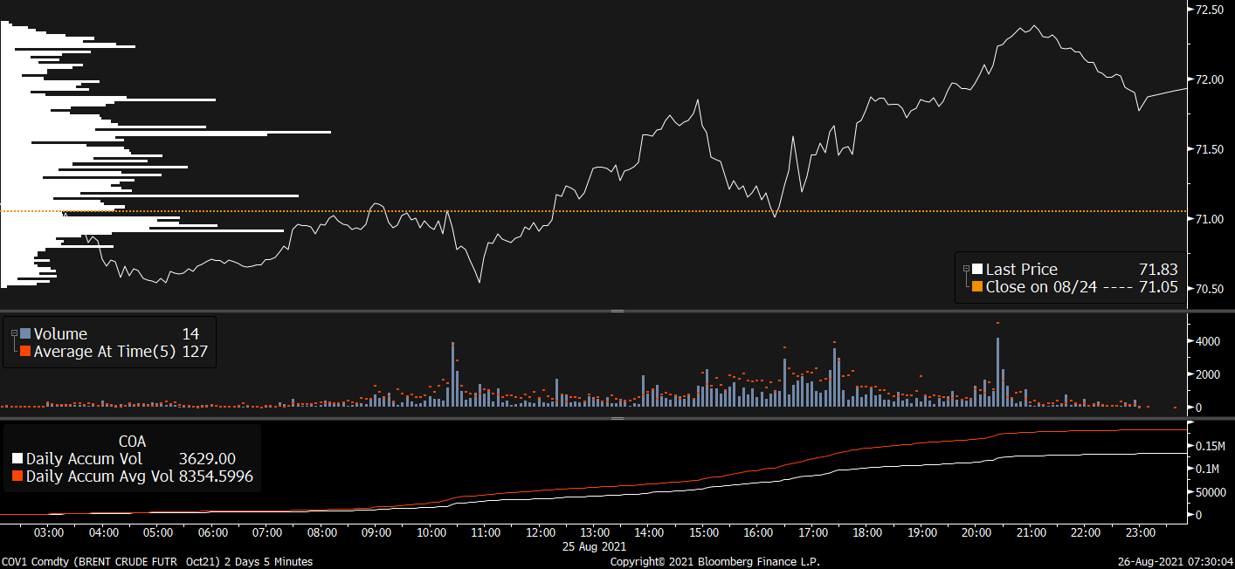Click the accumulated volume value '3629.00'
The width and height of the screenshot is (1235, 569).
coord(207,459)
